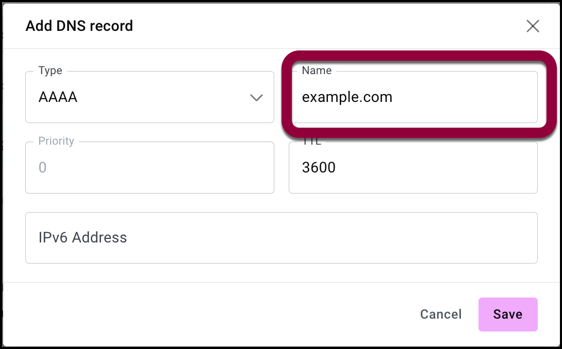
Task: Expand the Type dropdown chevron
Action: coord(256,97)
